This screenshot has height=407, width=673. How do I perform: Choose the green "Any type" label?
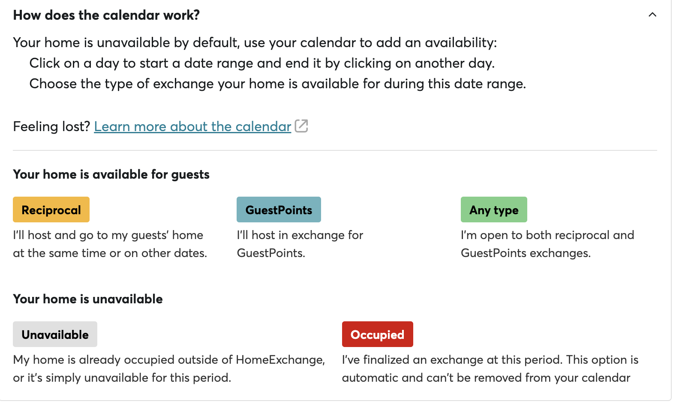pyautogui.click(x=494, y=210)
